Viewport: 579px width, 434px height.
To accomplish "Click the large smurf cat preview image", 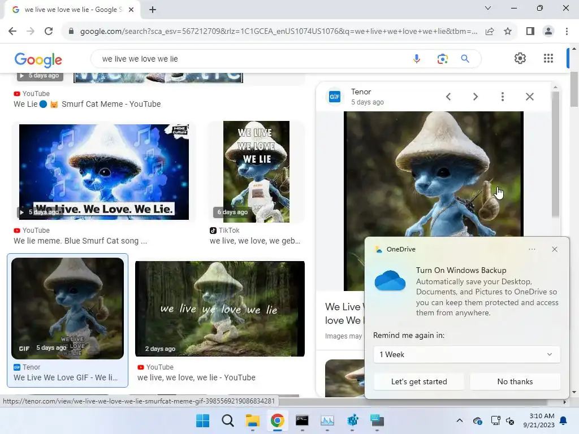I will (x=434, y=173).
